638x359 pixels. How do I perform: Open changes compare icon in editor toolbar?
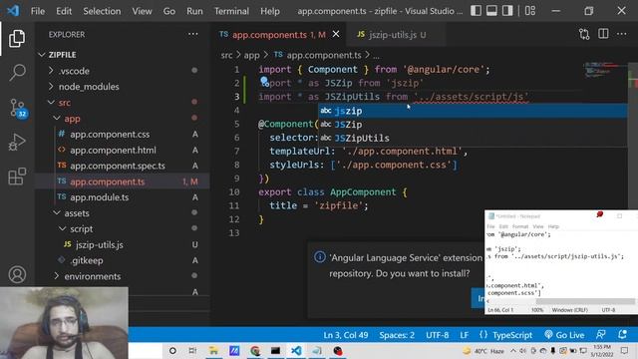click(x=584, y=34)
